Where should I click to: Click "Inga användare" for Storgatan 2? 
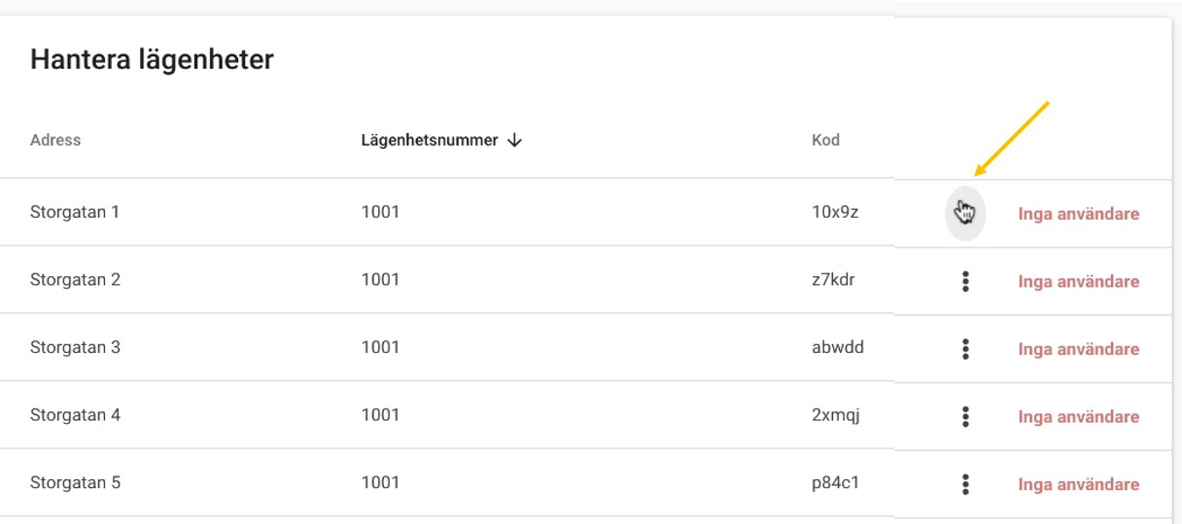coord(1078,282)
